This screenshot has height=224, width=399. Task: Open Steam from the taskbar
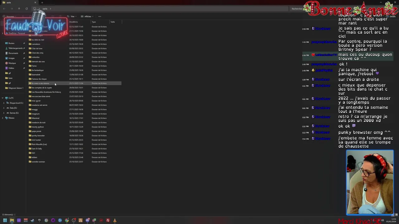point(32,220)
